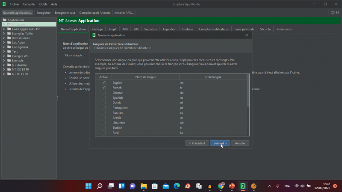Enable the German language checkbox
The image size is (342, 192).
(103, 93)
